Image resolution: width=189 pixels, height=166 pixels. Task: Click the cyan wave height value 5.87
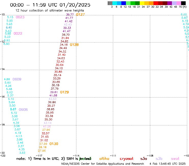[184, 18]
